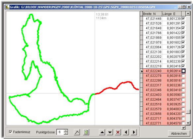Click the right arrow next point button
This screenshot has width=193, height=139.
point(134,132)
